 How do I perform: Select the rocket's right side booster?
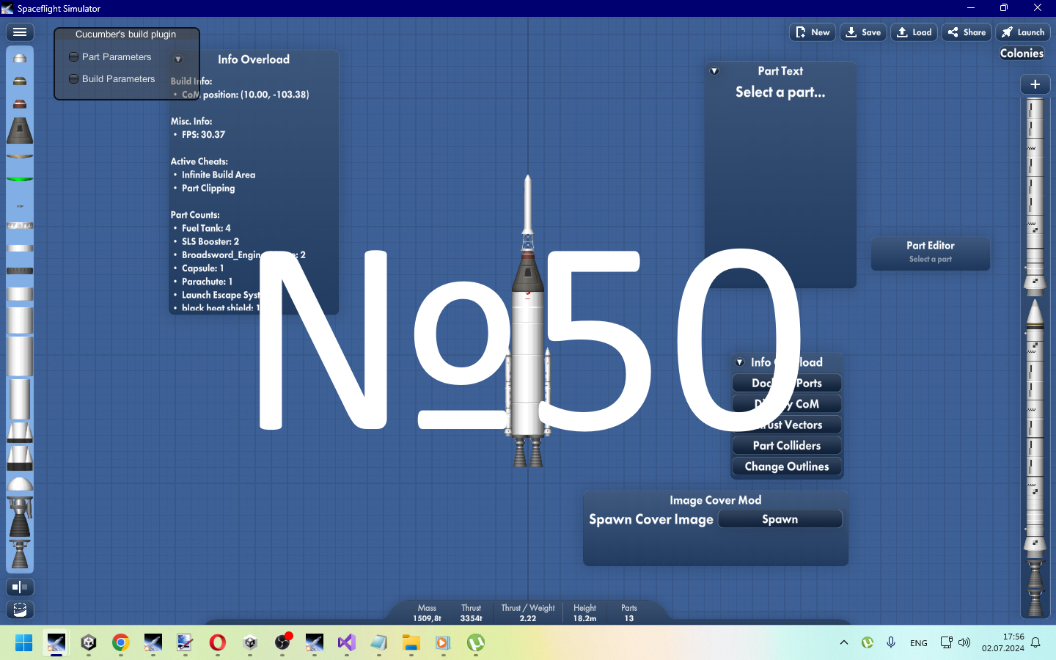click(548, 392)
